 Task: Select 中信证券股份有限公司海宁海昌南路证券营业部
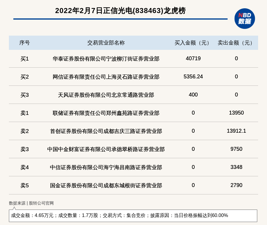pos(106,167)
